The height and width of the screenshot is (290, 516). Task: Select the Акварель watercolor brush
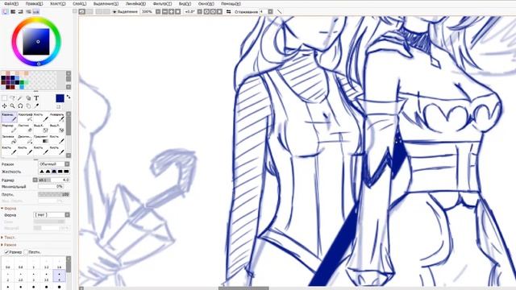pos(57,118)
